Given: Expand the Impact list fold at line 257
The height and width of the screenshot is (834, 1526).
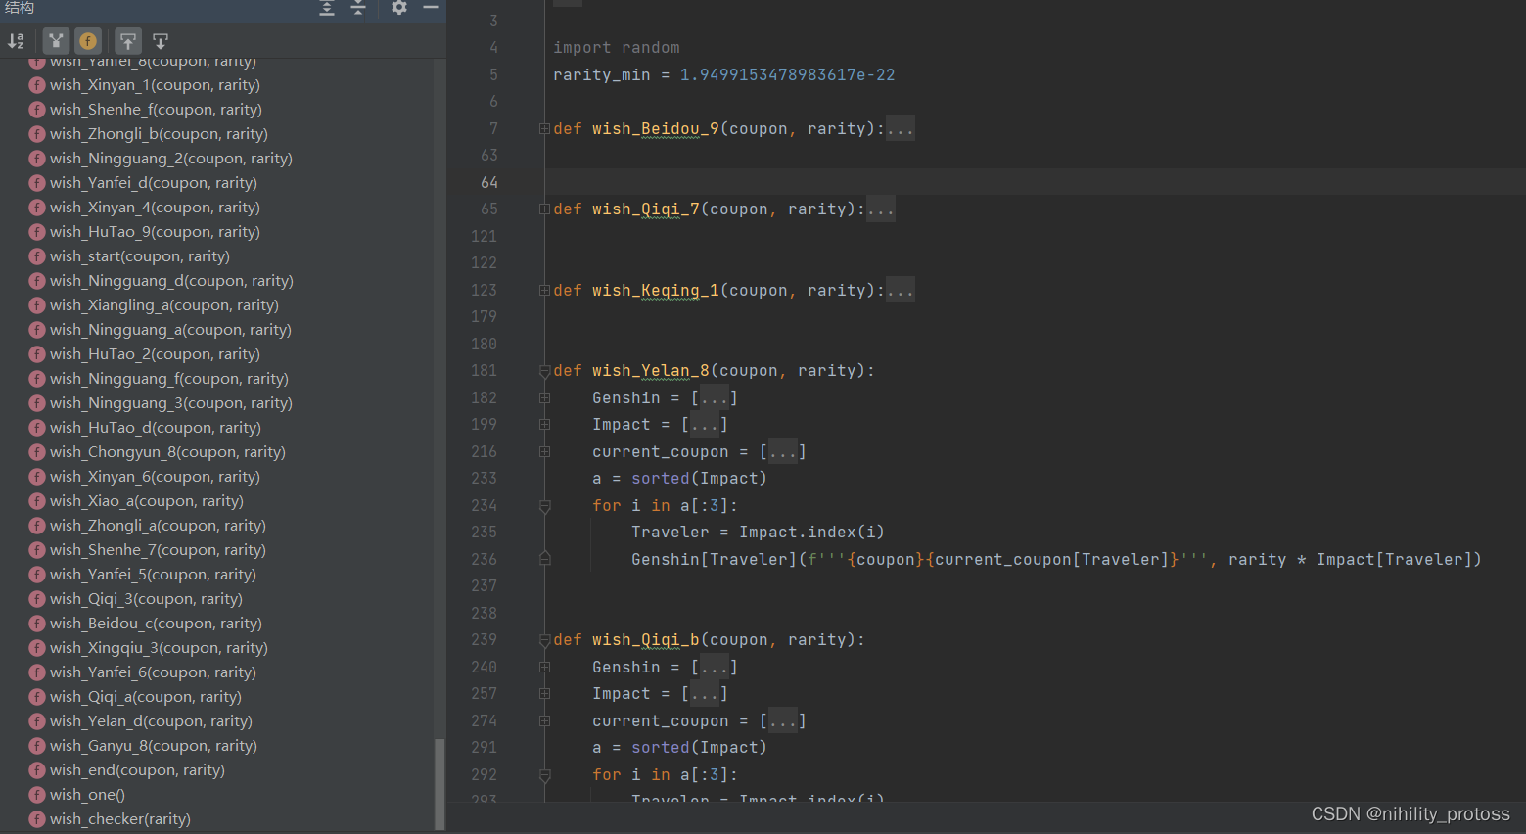Looking at the screenshot, I should pos(544,693).
